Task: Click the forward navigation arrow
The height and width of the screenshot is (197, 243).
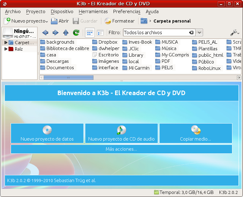Action: click(x=55, y=33)
